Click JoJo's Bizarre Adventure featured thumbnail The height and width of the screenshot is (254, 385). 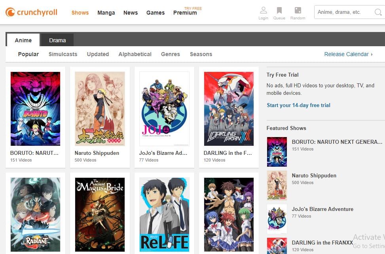(x=277, y=219)
